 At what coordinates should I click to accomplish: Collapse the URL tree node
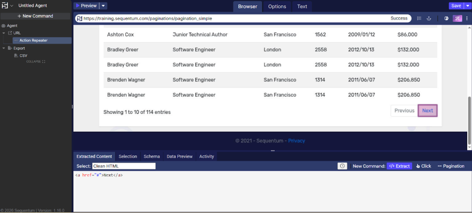point(4,33)
